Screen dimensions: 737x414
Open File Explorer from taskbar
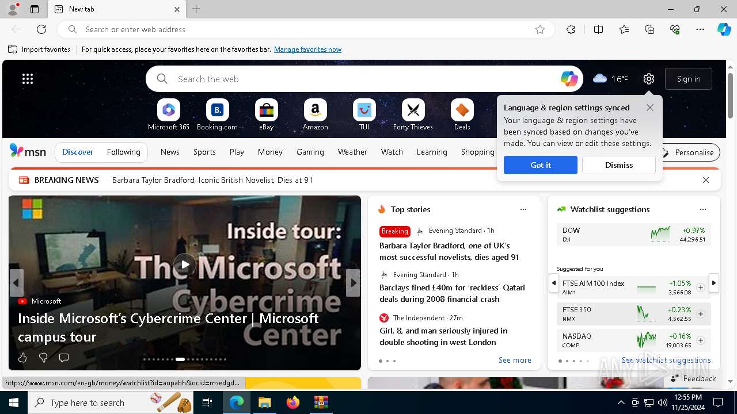264,402
